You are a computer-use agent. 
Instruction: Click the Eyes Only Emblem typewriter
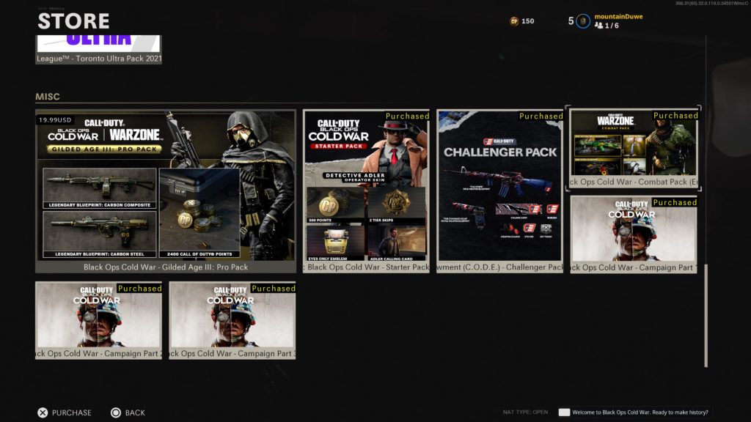pos(334,241)
